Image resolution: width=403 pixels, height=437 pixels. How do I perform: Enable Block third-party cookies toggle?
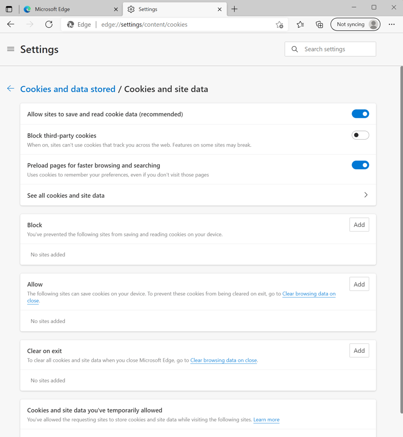click(360, 135)
